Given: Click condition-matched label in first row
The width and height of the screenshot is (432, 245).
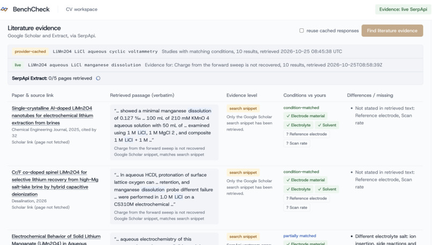Looking at the screenshot, I should pyautogui.click(x=301, y=108).
